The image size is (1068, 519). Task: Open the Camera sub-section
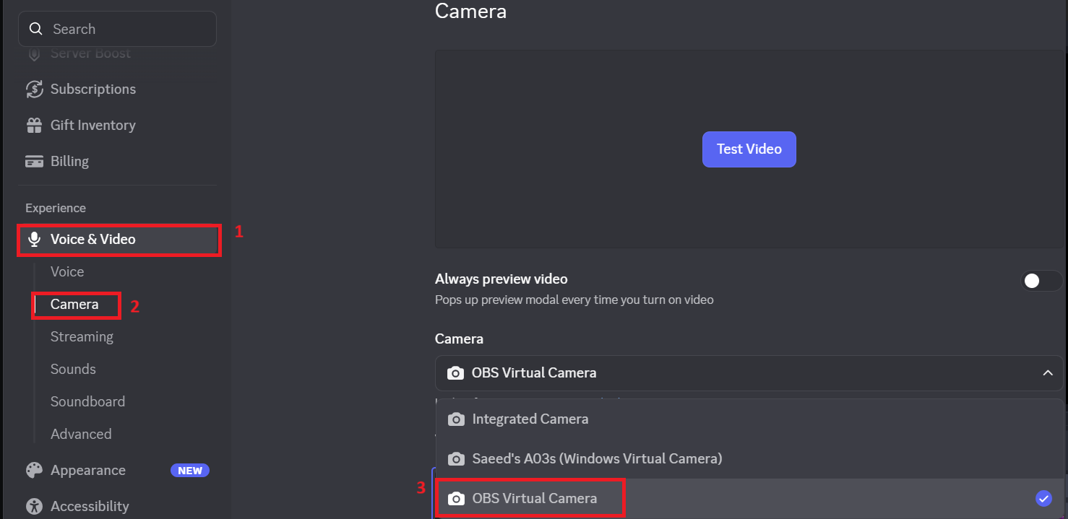click(x=74, y=305)
